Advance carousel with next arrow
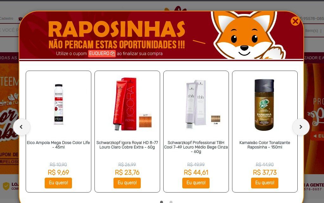Viewport: 324px width, 203px height. pyautogui.click(x=301, y=127)
